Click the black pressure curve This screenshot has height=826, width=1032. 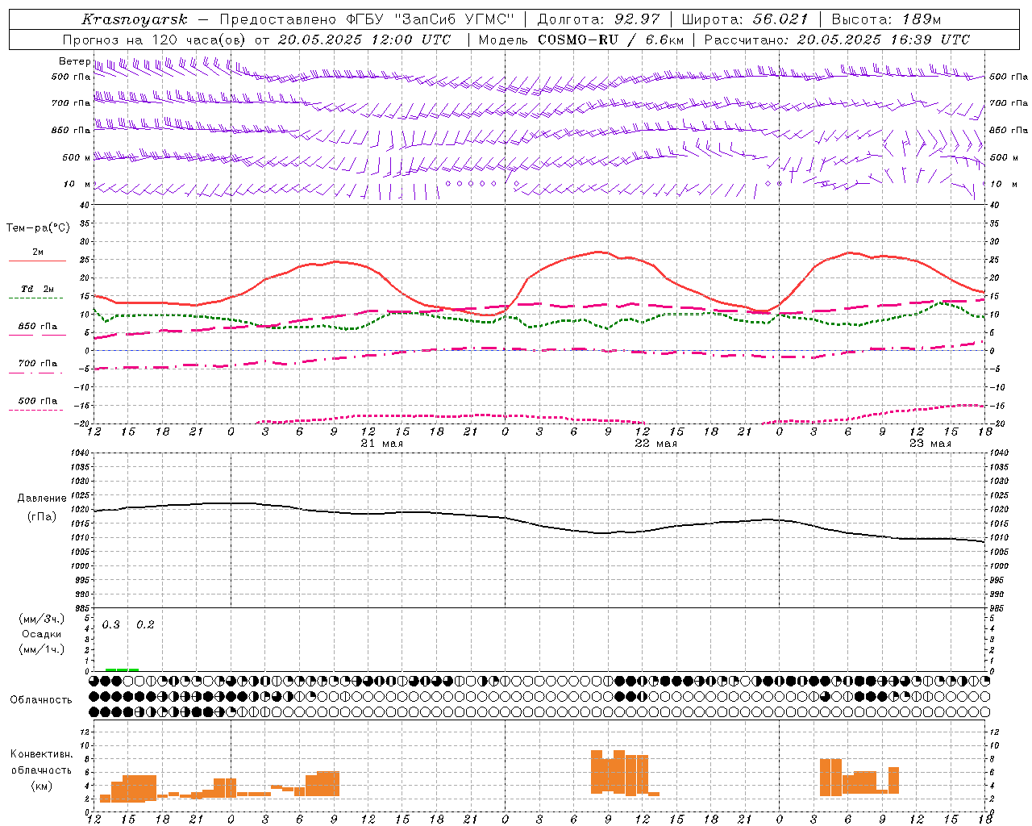click(x=540, y=525)
